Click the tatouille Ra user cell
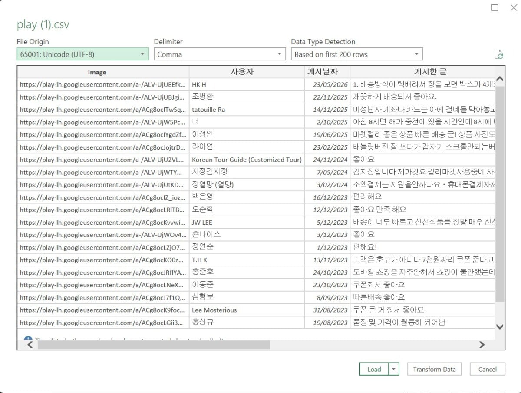 point(247,110)
